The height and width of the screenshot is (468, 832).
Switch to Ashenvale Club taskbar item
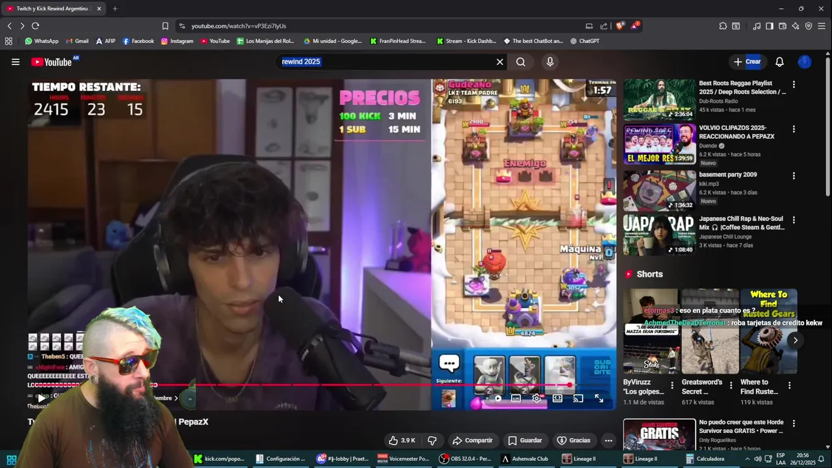click(525, 459)
